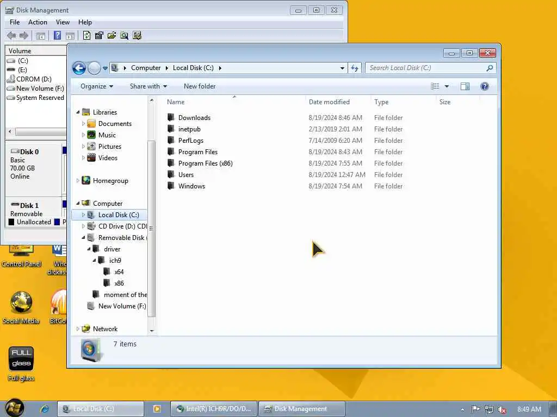Select Pictures library in navigation tree
The height and width of the screenshot is (417, 557).
109,147
